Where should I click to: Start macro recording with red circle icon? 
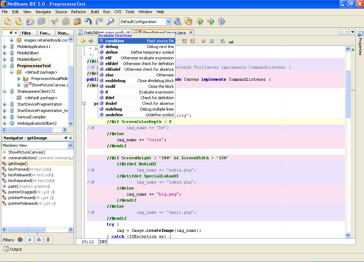204,41
